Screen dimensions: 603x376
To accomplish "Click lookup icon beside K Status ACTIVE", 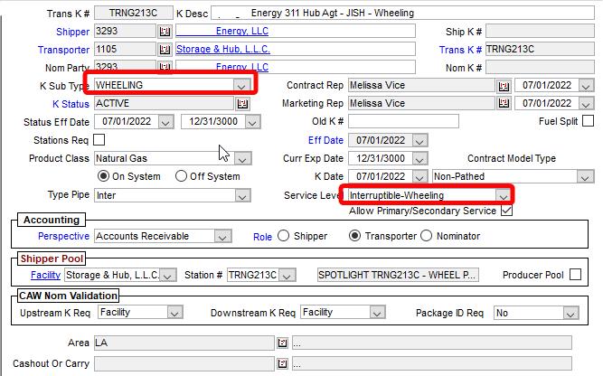I will [241, 104].
